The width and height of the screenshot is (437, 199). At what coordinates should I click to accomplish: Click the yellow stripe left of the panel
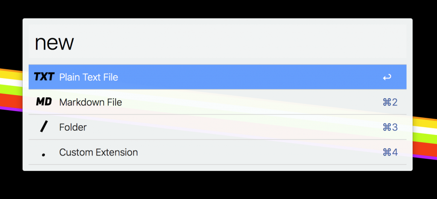[x=11, y=76]
